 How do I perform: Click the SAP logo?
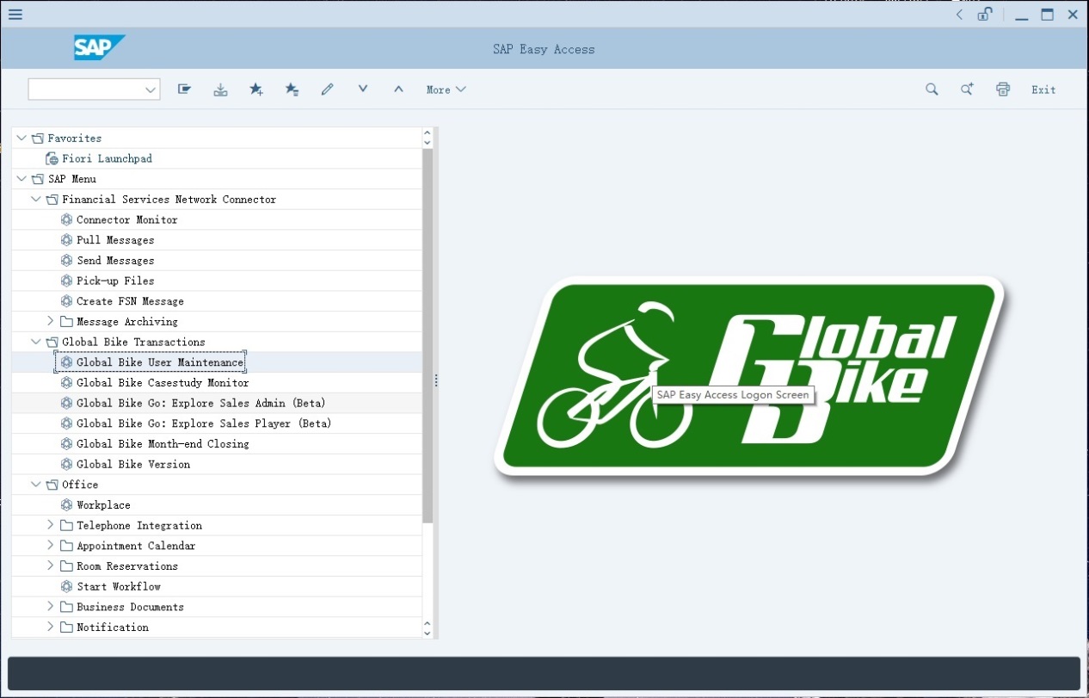click(x=100, y=48)
